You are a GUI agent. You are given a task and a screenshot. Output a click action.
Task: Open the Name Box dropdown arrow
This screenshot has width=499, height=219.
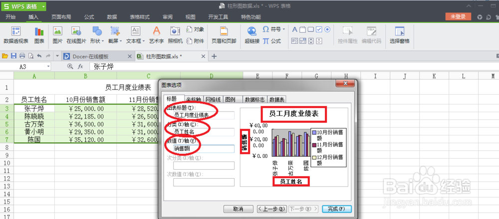coord(48,66)
